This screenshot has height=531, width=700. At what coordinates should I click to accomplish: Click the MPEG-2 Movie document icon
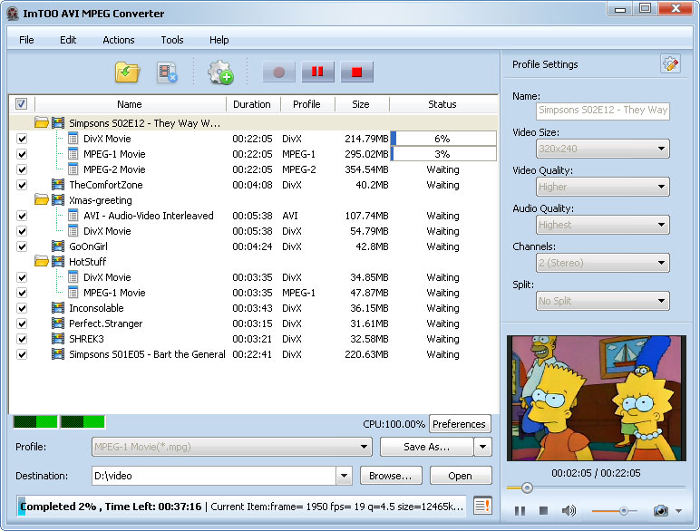73,169
